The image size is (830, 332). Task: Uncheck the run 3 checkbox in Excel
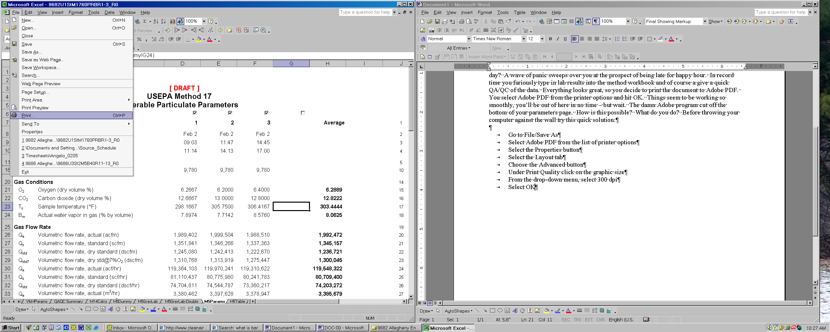coord(267,113)
